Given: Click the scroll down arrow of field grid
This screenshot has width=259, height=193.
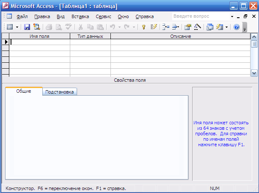Looking at the screenshot, I should coord(254,73).
